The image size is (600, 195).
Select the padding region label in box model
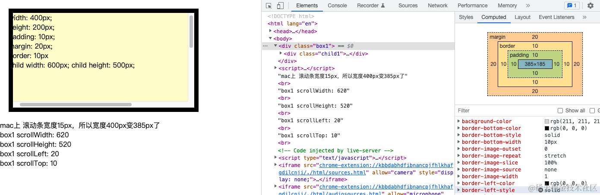click(519, 55)
